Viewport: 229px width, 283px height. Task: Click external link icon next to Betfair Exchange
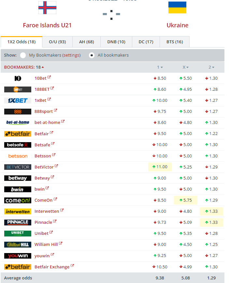point(72,266)
